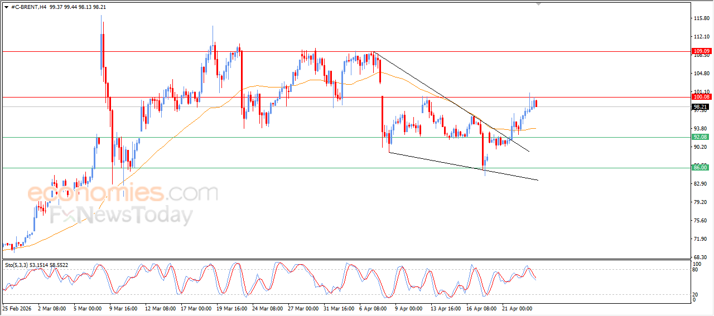
Task: Click the 19 Mar 16:00 time label
Action: (232, 308)
